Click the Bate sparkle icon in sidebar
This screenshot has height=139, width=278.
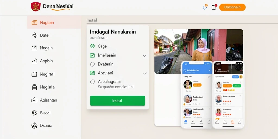(x=34, y=35)
